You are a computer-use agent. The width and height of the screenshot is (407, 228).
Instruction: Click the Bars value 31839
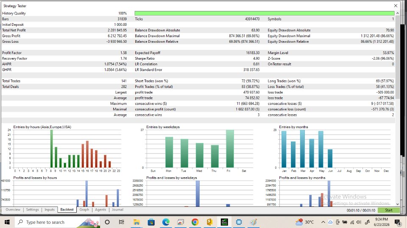(122, 19)
